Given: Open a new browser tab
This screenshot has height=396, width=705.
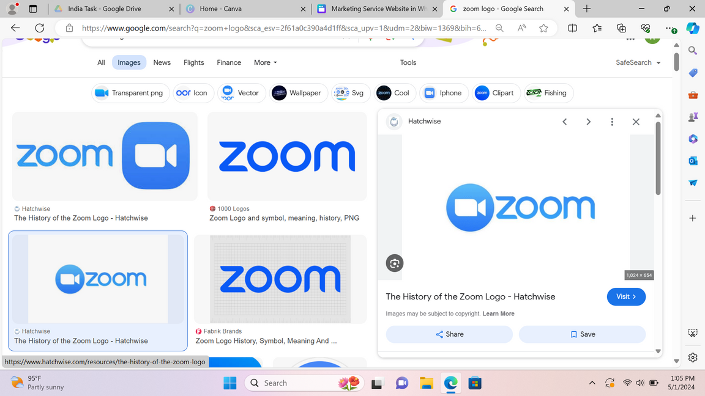Looking at the screenshot, I should pos(587,9).
